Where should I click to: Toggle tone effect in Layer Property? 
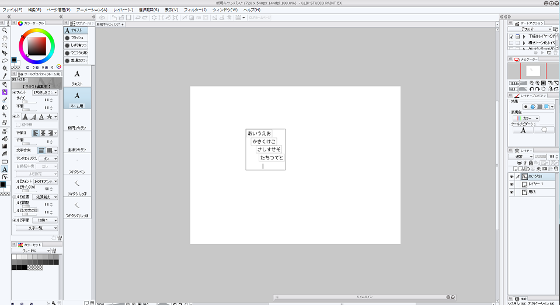[540, 106]
